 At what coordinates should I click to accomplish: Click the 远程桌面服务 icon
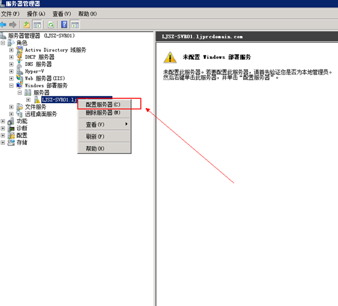pyautogui.click(x=20, y=114)
